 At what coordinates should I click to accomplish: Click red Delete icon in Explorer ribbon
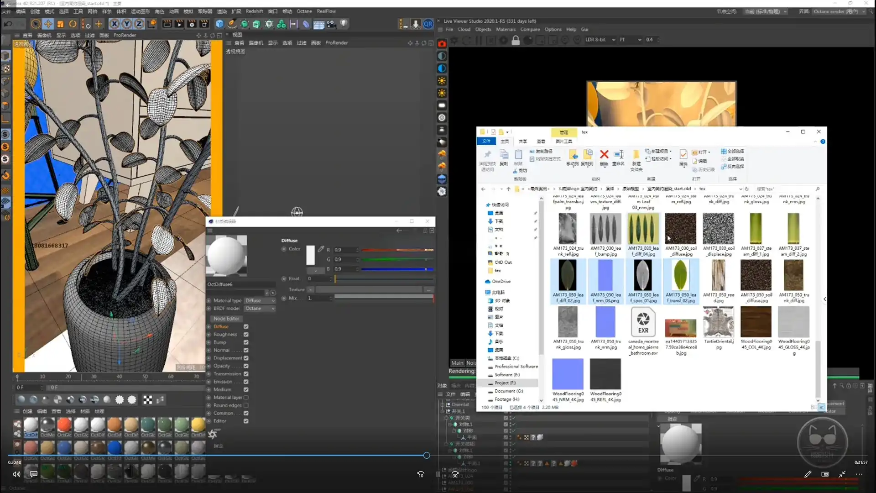pos(604,154)
